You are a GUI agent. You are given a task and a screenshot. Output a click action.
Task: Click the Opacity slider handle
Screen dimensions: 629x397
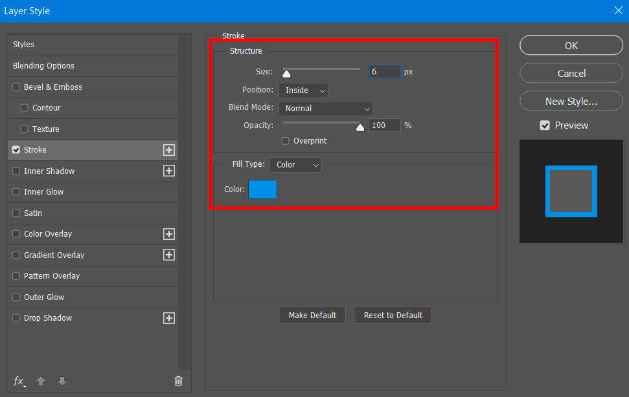click(360, 127)
